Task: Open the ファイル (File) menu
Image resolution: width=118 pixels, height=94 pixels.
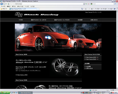Action: coord(3,6)
